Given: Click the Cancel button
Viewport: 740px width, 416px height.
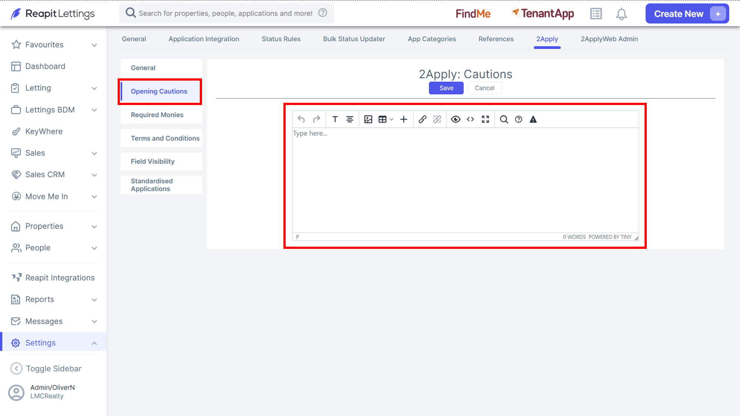Looking at the screenshot, I should [x=484, y=88].
